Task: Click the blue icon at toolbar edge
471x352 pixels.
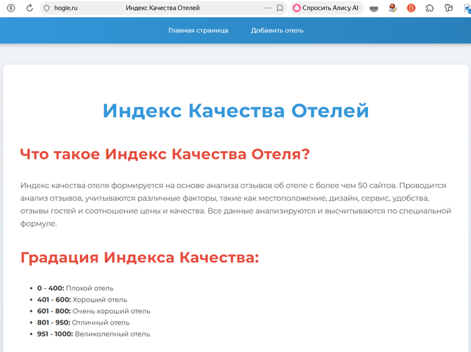Action: 467,8
